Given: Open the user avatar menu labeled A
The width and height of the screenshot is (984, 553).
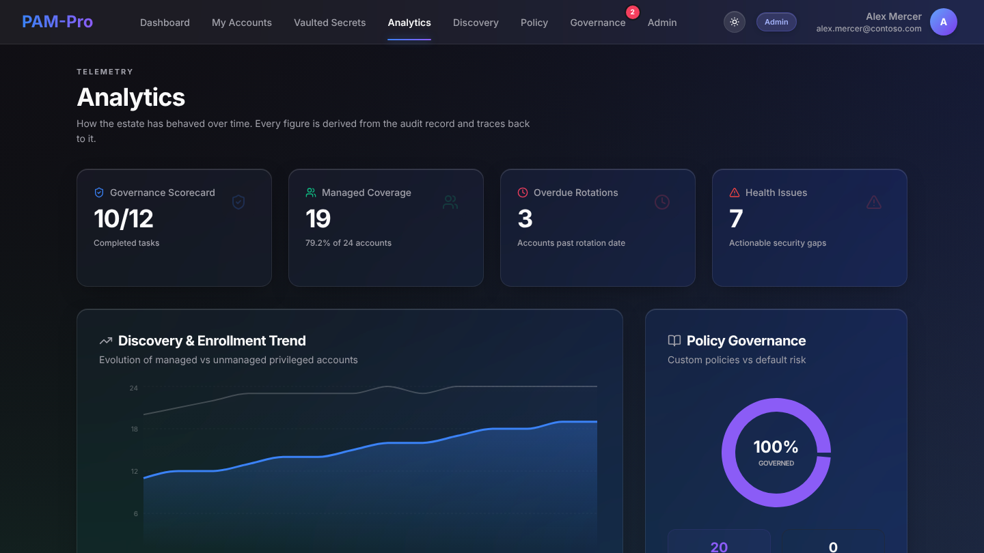Looking at the screenshot, I should point(944,22).
